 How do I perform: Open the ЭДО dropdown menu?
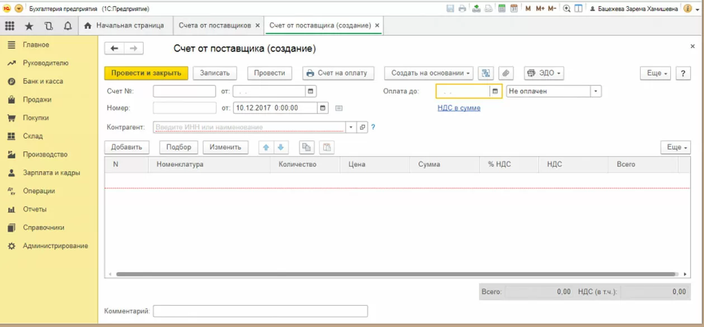pyautogui.click(x=544, y=73)
